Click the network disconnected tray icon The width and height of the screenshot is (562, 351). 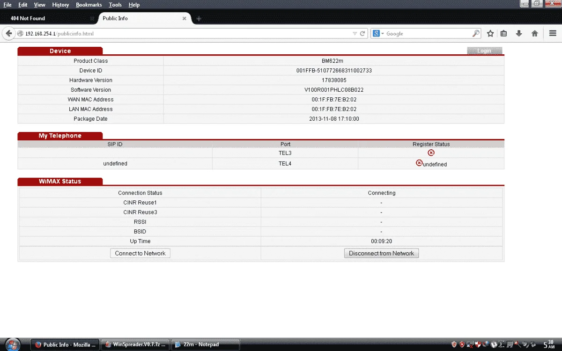click(x=470, y=345)
